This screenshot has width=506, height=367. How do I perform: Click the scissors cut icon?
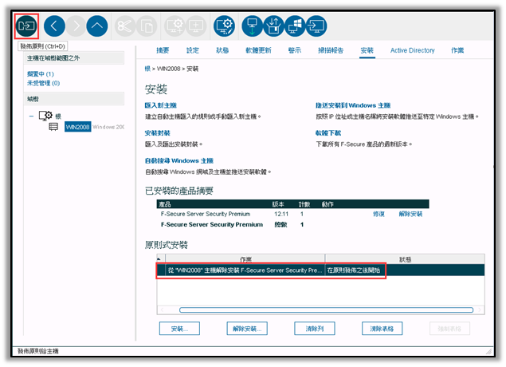(x=125, y=26)
